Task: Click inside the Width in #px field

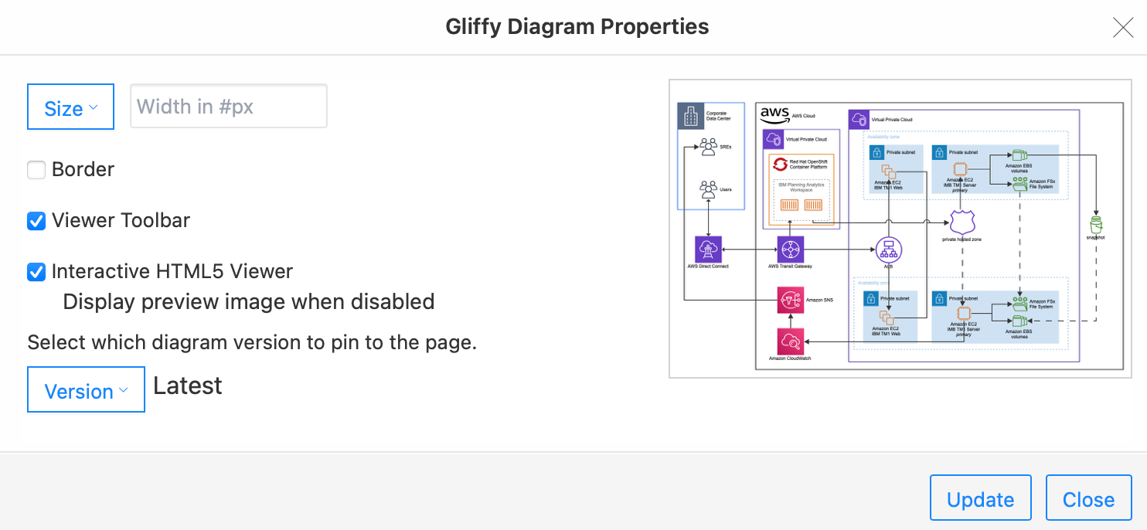Action: click(x=228, y=106)
